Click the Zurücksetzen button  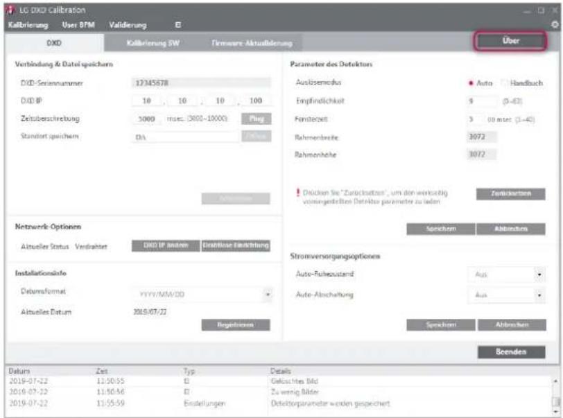tap(510, 193)
